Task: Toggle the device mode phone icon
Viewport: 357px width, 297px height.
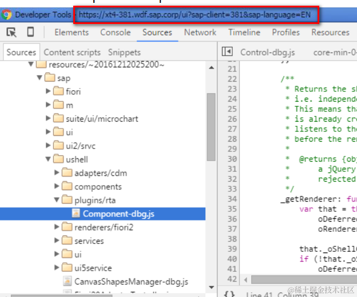Action: [x=30, y=32]
